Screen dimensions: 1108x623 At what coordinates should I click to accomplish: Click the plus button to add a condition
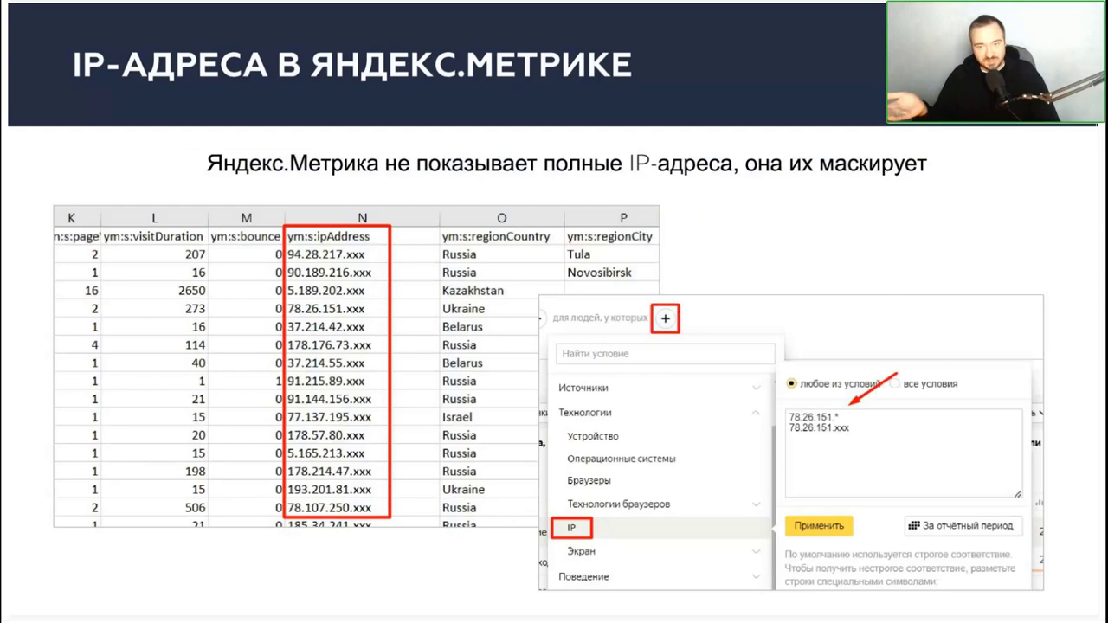[x=665, y=318]
